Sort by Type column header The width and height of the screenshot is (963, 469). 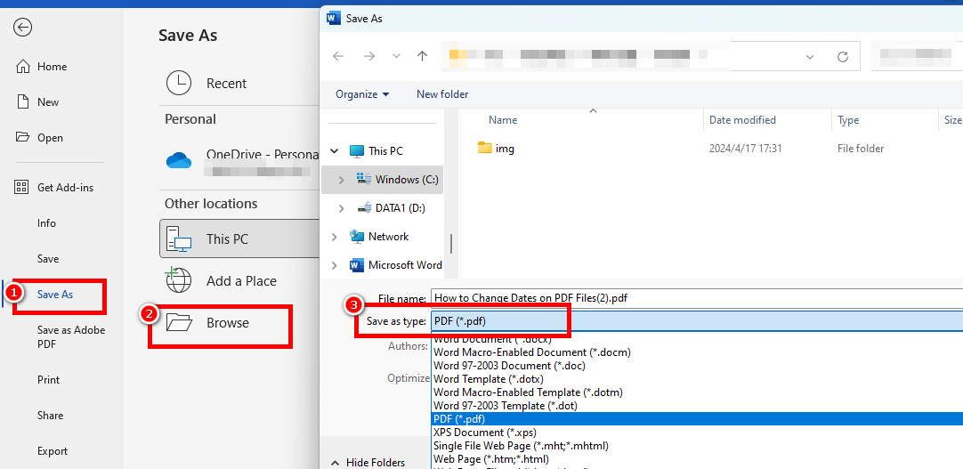(848, 120)
